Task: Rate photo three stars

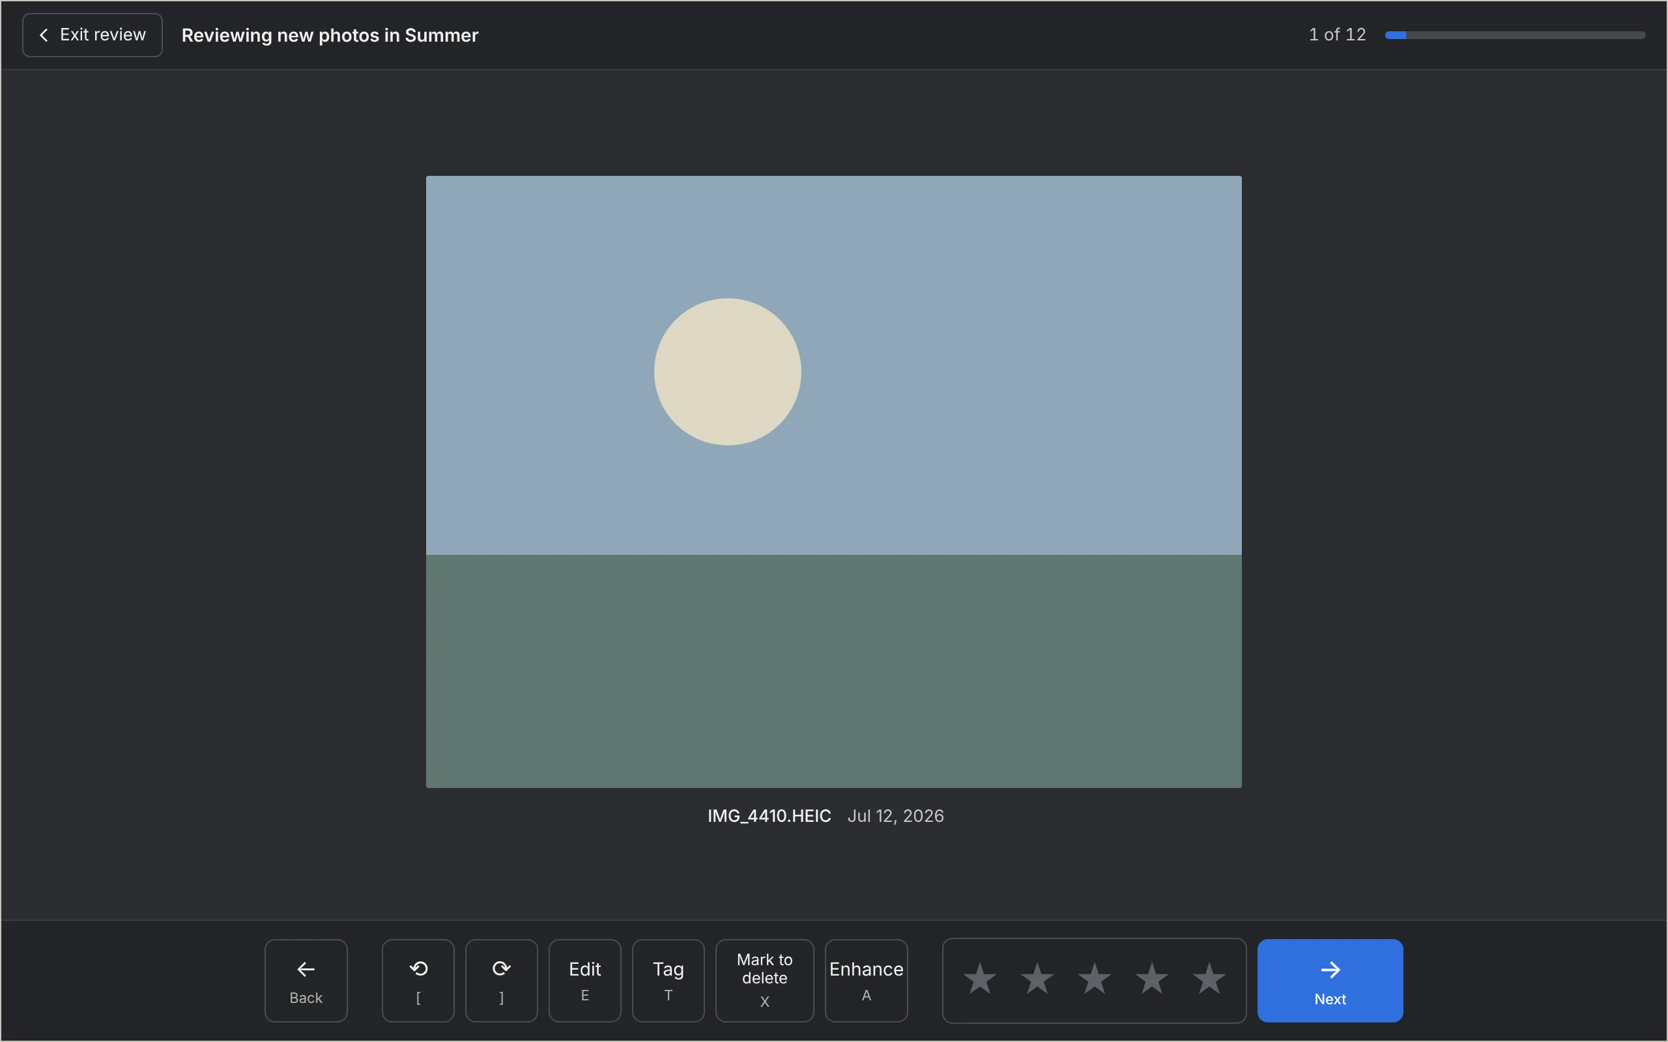Action: [x=1095, y=979]
